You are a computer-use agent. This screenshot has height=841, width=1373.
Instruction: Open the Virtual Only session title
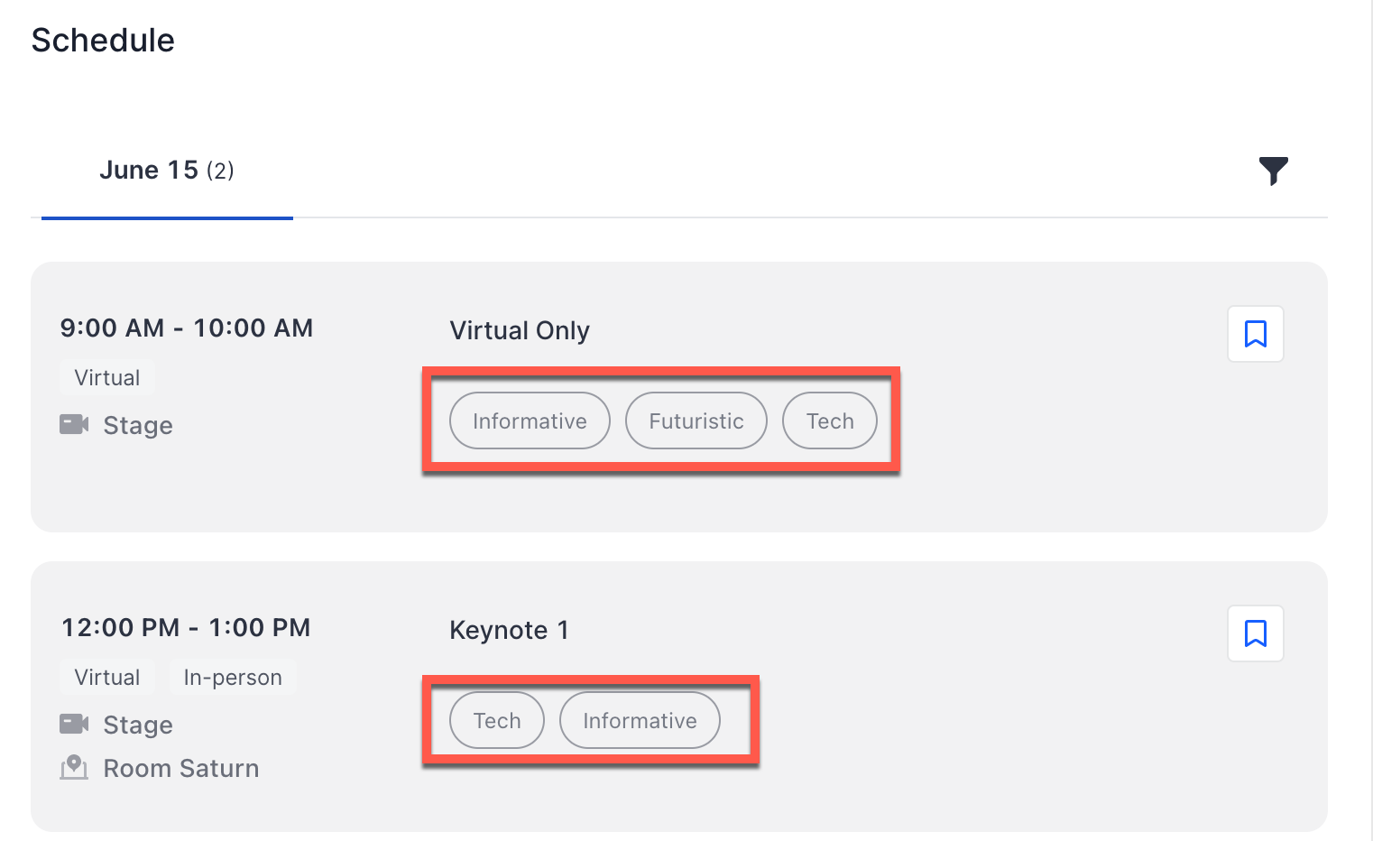[x=520, y=330]
